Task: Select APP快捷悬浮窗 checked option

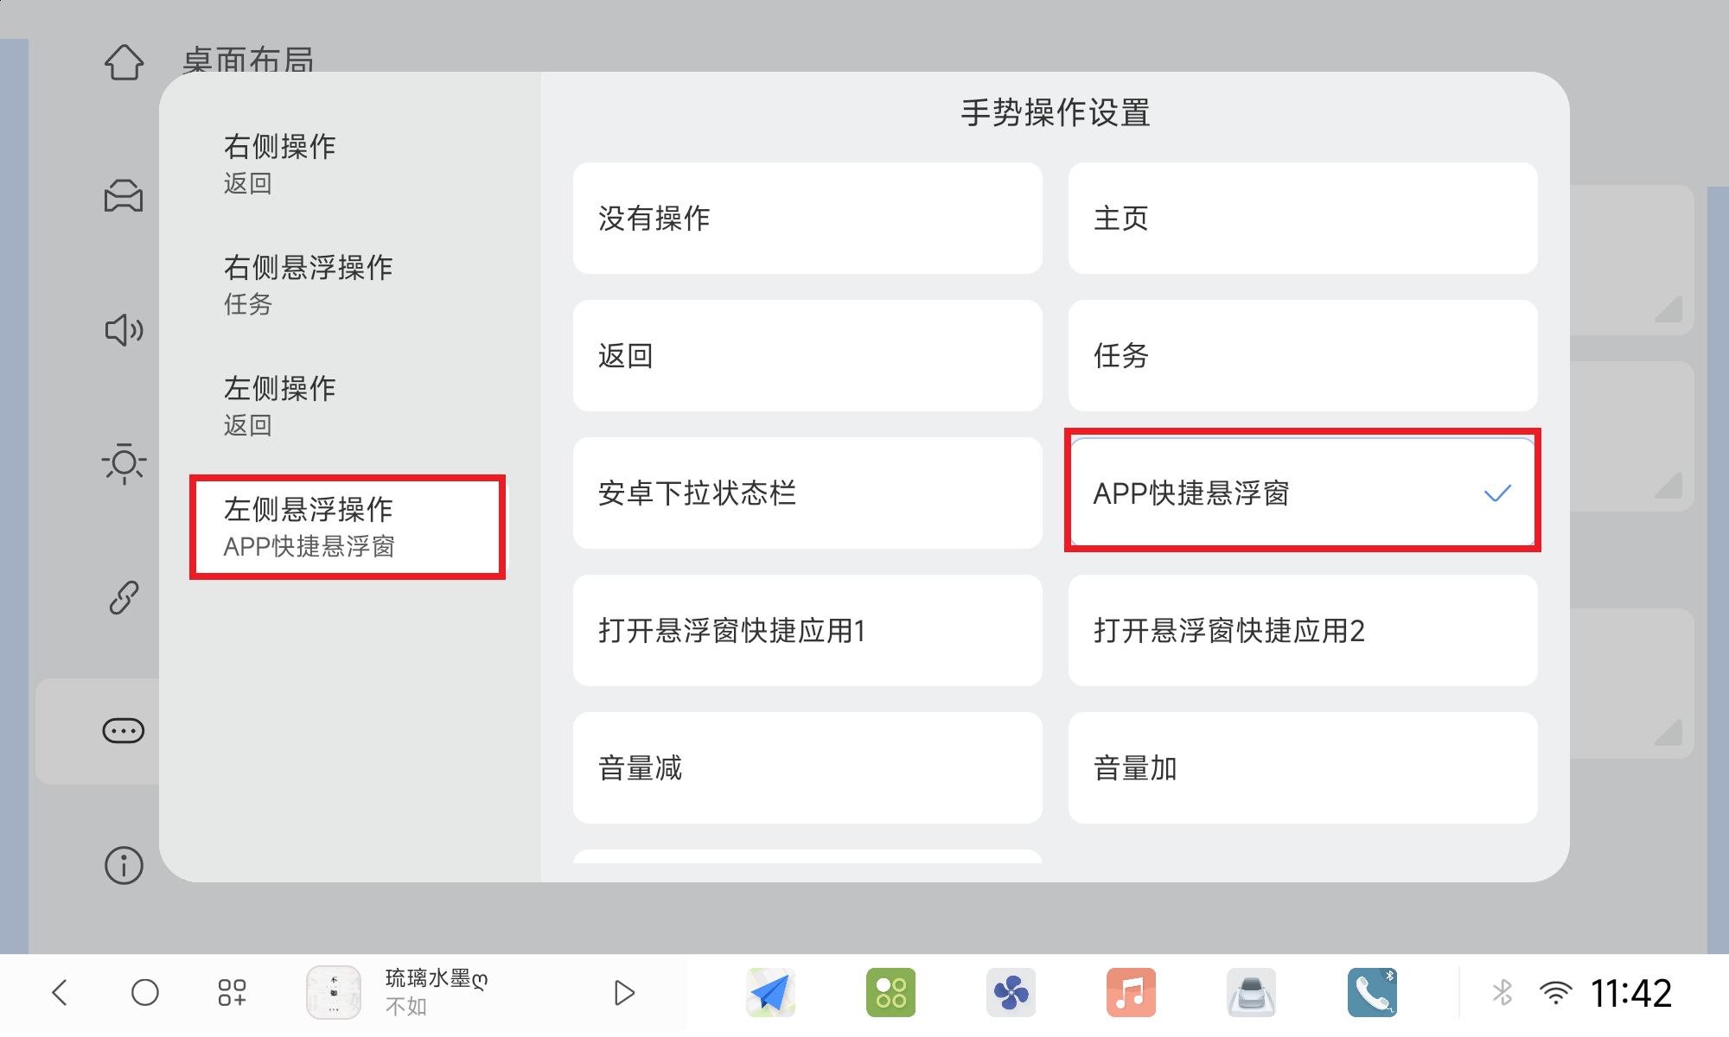Action: point(1302,493)
